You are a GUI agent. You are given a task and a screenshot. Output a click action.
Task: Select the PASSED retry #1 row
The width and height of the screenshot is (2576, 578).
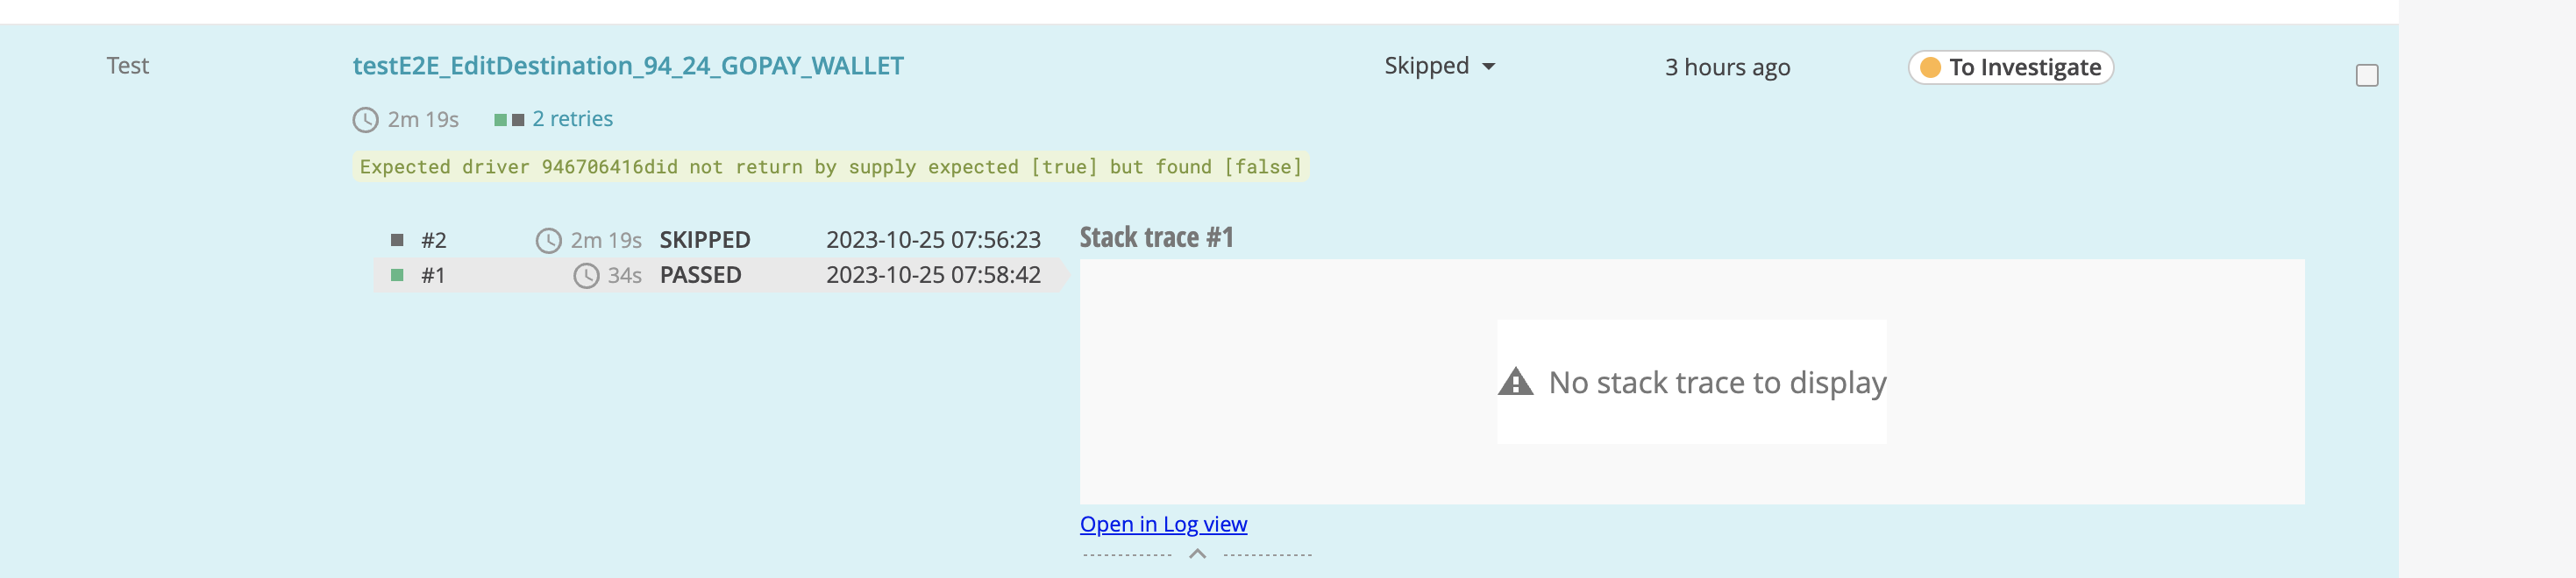coord(700,276)
